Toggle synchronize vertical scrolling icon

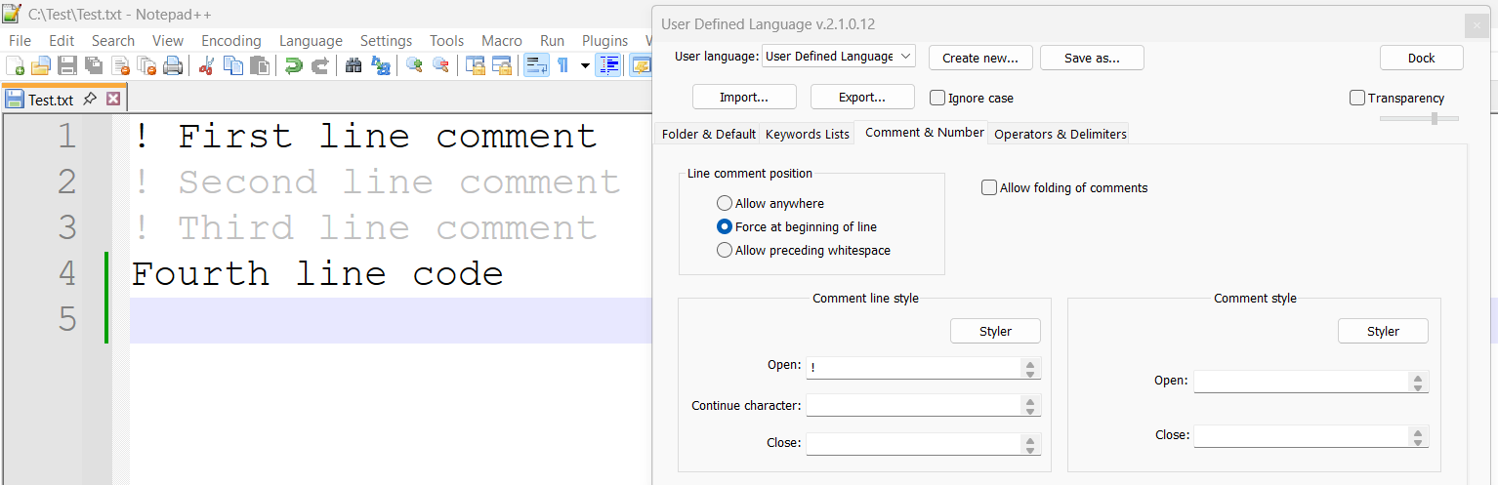point(476,66)
